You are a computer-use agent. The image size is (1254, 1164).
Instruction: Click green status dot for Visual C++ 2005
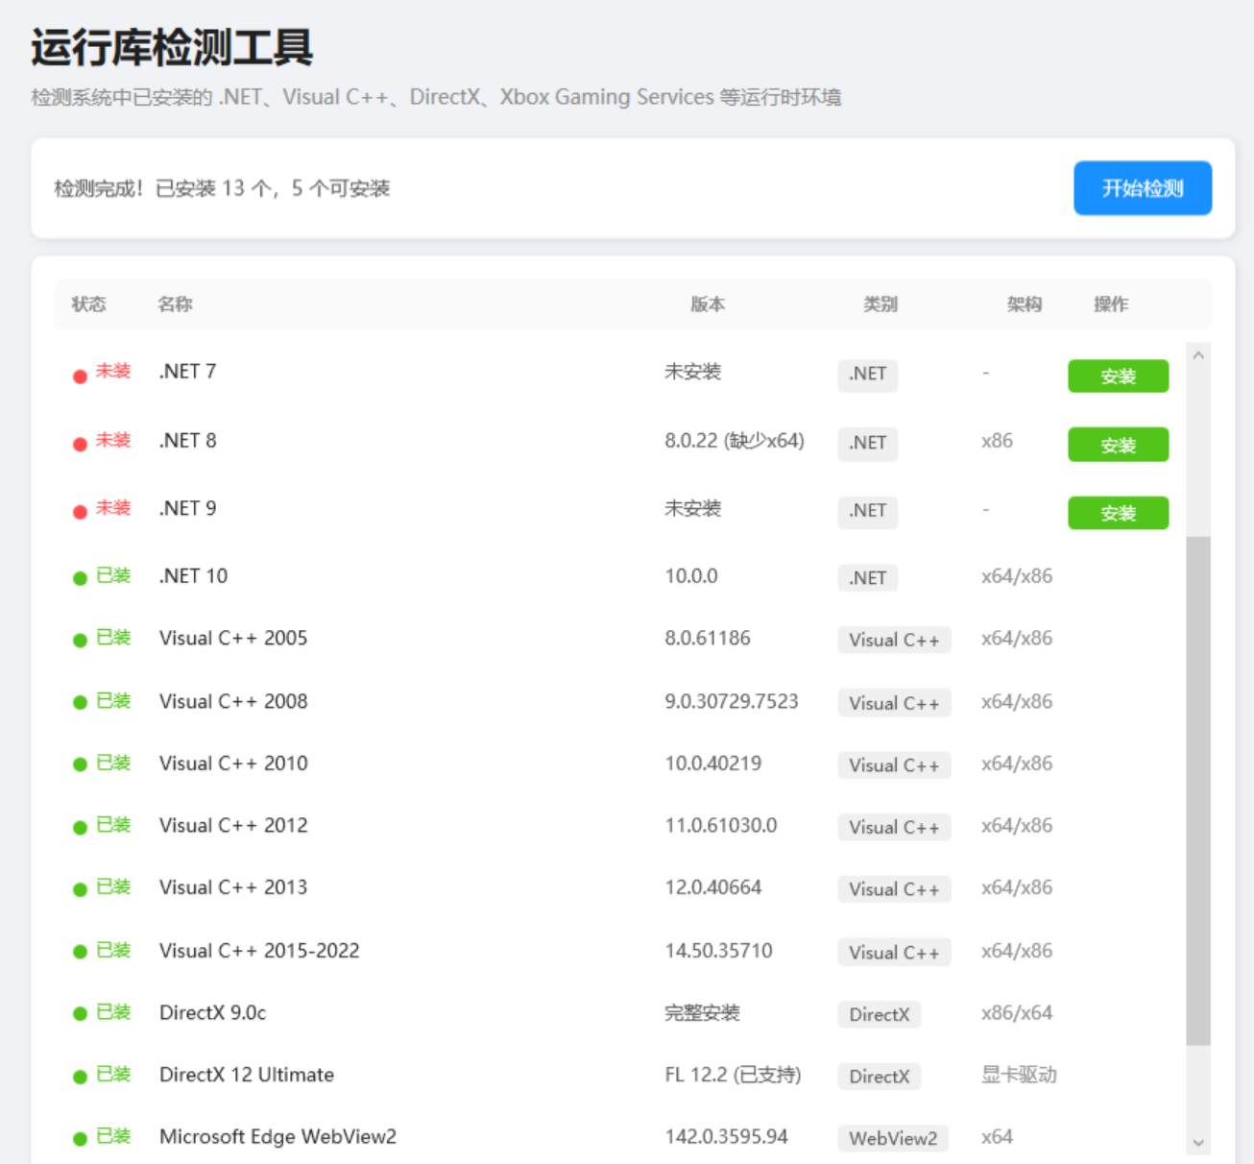coord(81,641)
